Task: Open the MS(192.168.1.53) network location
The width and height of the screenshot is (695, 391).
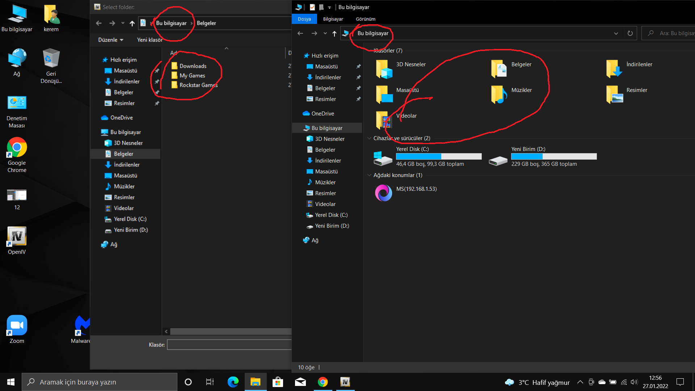Action: click(383, 193)
